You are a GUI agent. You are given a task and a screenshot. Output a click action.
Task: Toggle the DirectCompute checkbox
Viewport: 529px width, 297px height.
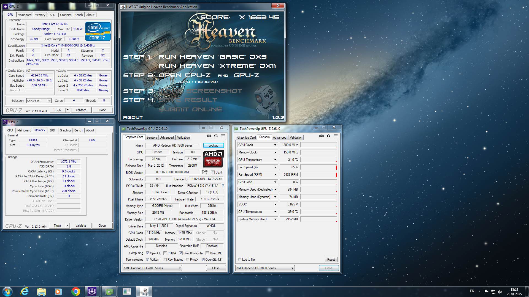click(x=181, y=253)
